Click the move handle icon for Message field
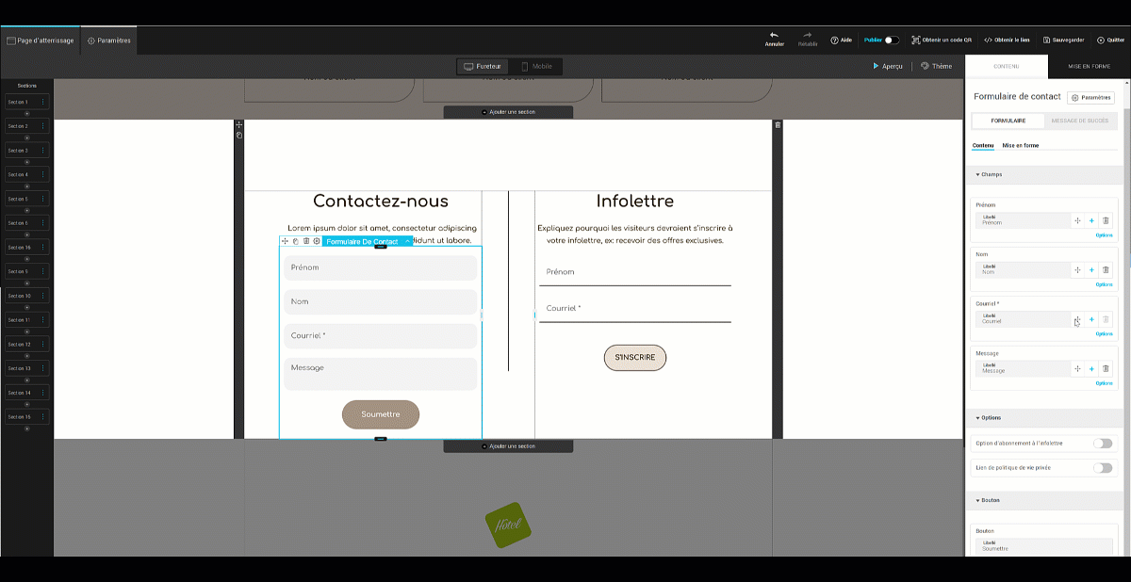 pos(1076,369)
